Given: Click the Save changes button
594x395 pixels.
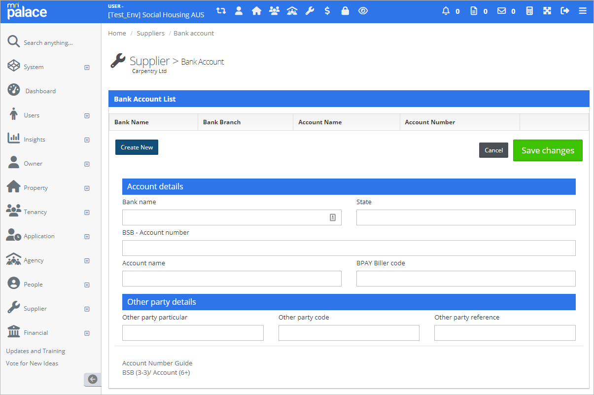Looking at the screenshot, I should 548,150.
